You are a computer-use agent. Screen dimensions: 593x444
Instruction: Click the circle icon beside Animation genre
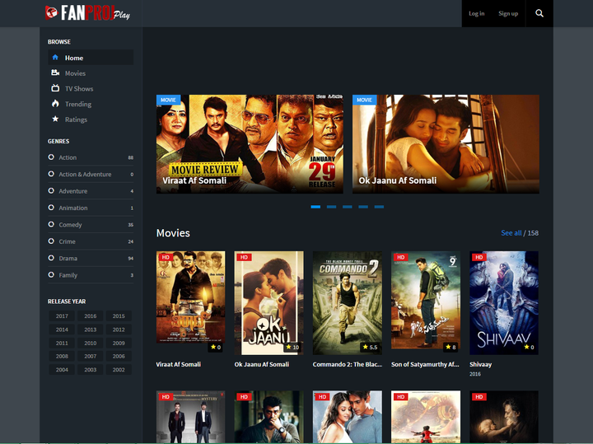click(51, 208)
